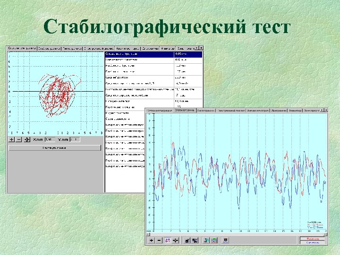Click the green-red chart icon in stabilogram toolbar
The height and width of the screenshot is (255, 340).
click(214, 240)
